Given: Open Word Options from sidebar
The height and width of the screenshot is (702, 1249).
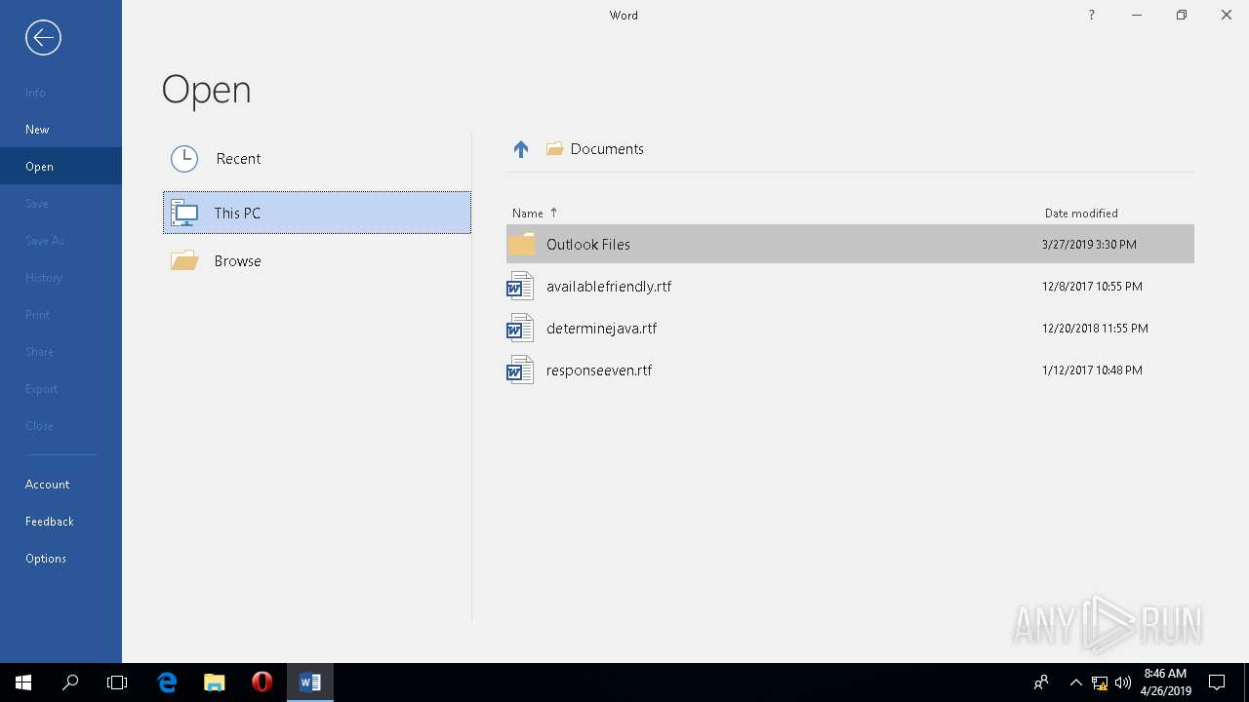Looking at the screenshot, I should [60, 559].
